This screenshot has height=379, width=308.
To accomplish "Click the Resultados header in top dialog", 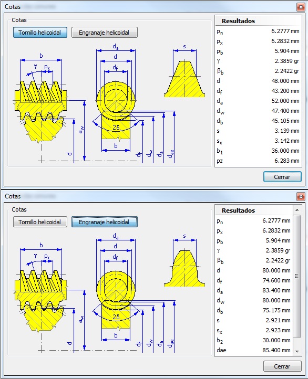I will point(238,21).
